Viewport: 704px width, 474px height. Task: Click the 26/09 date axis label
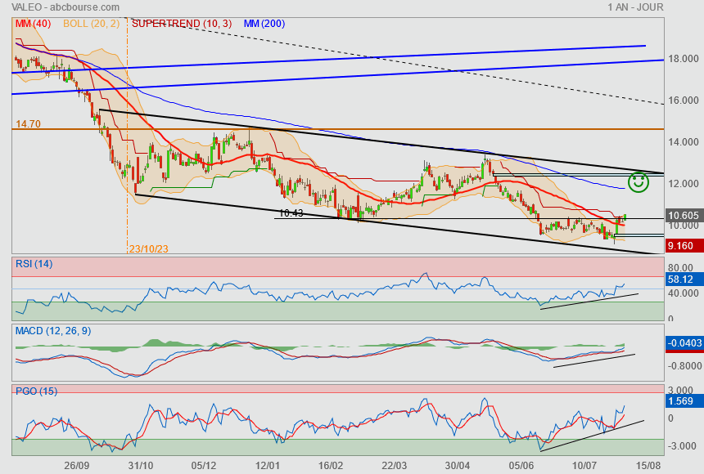(x=77, y=466)
